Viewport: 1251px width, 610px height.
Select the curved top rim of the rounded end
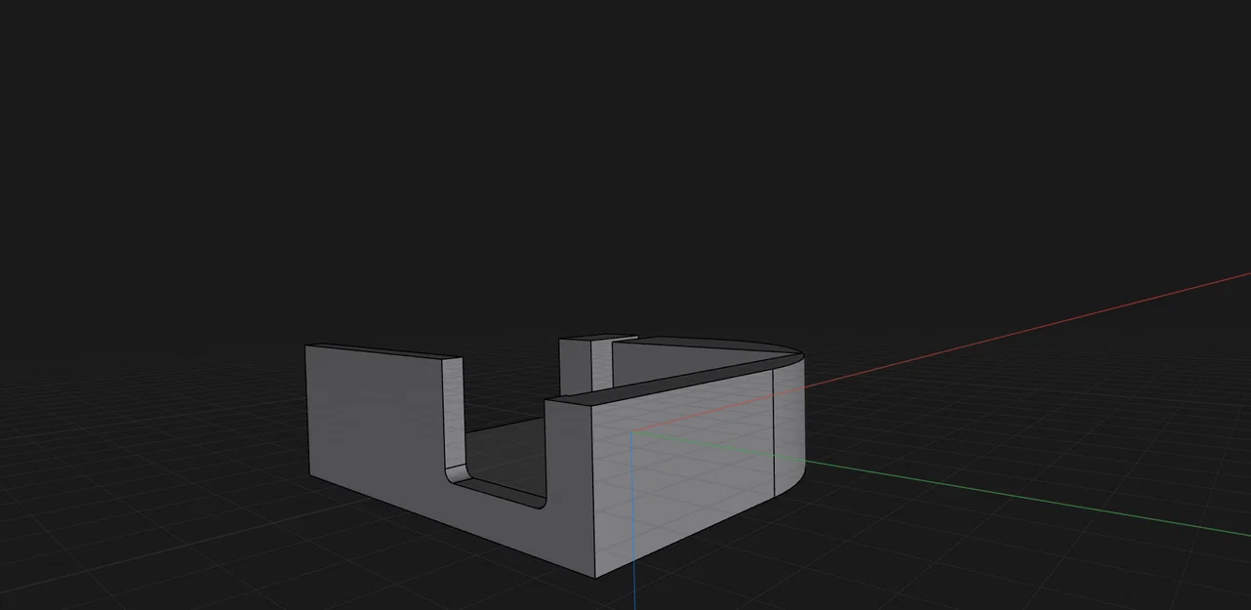click(x=742, y=344)
